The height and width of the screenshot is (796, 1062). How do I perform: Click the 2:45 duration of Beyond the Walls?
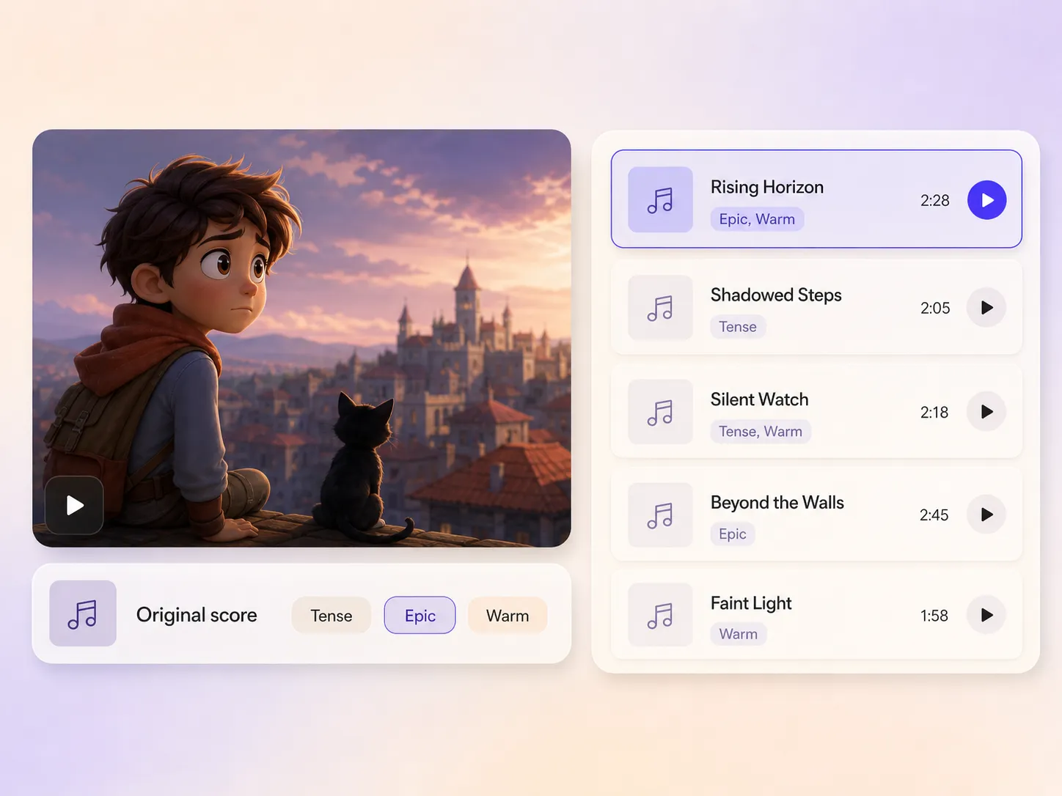point(934,515)
